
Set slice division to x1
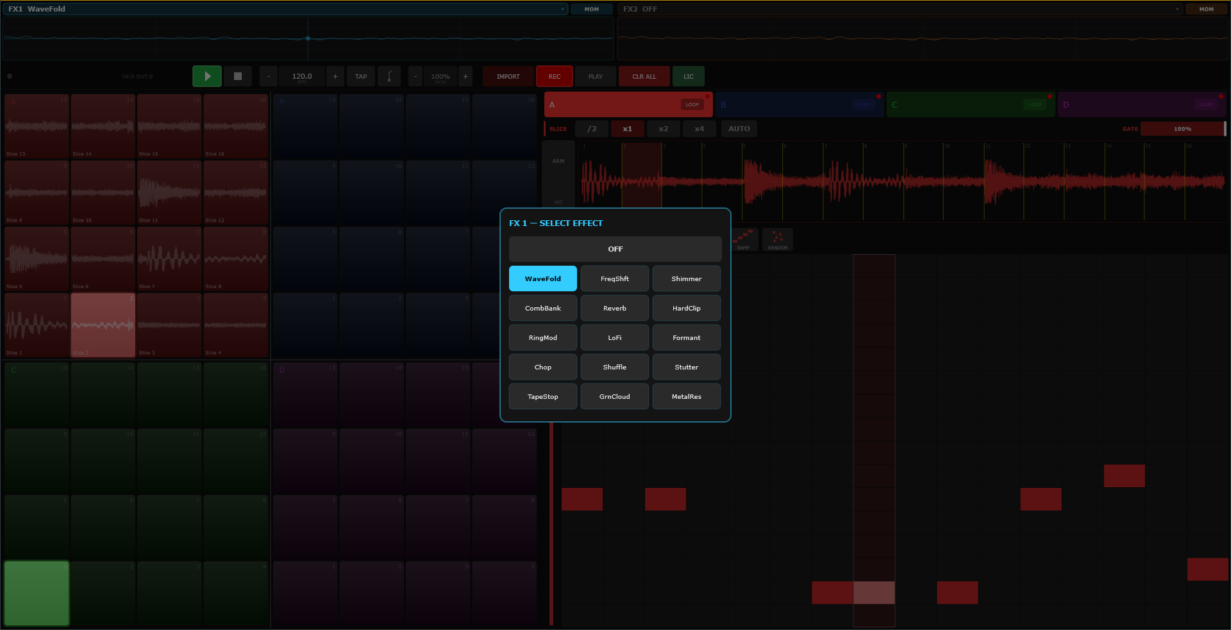click(628, 129)
